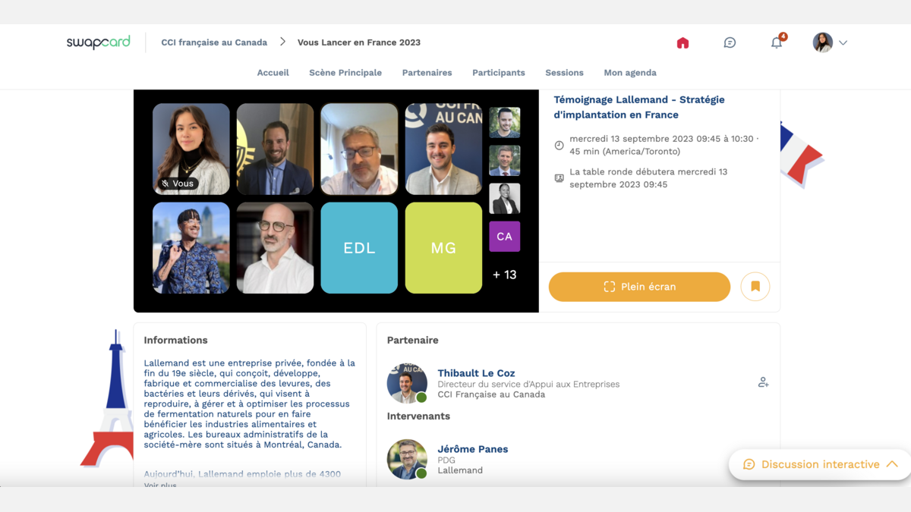Click the user profile avatar in header
The height and width of the screenshot is (512, 911).
point(822,42)
